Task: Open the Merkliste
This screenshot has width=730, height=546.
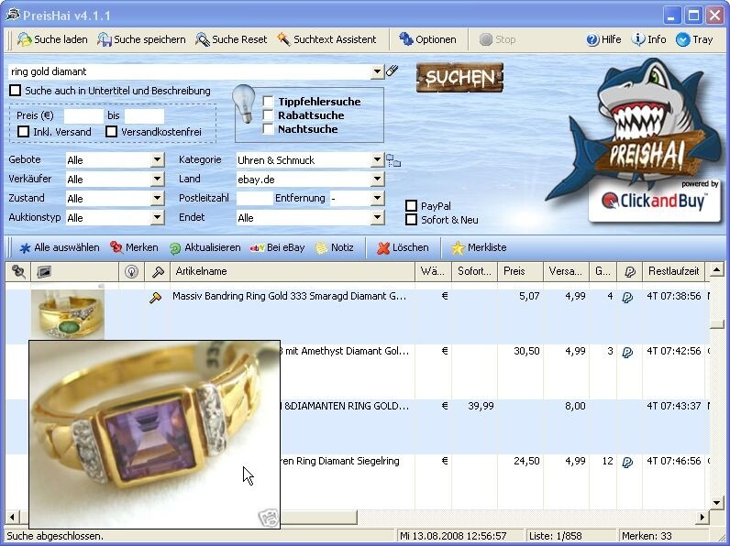Action: (479, 247)
